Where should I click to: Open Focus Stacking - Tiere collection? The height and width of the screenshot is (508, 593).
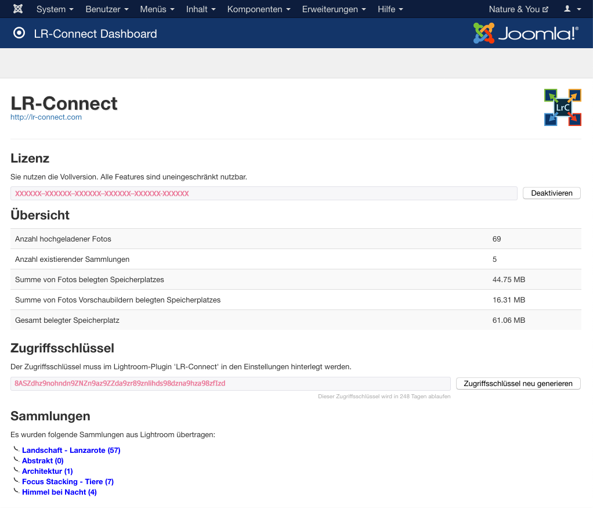pos(67,482)
